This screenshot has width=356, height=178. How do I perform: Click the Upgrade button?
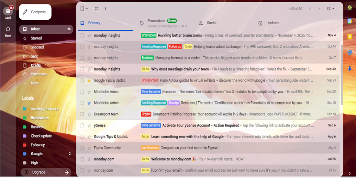46,172
